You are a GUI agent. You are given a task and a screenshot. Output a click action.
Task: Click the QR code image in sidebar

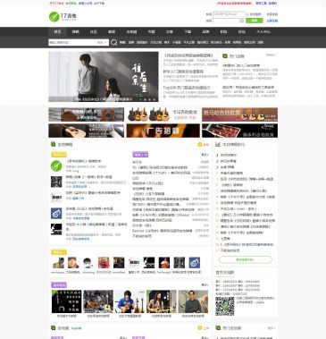tap(225, 306)
